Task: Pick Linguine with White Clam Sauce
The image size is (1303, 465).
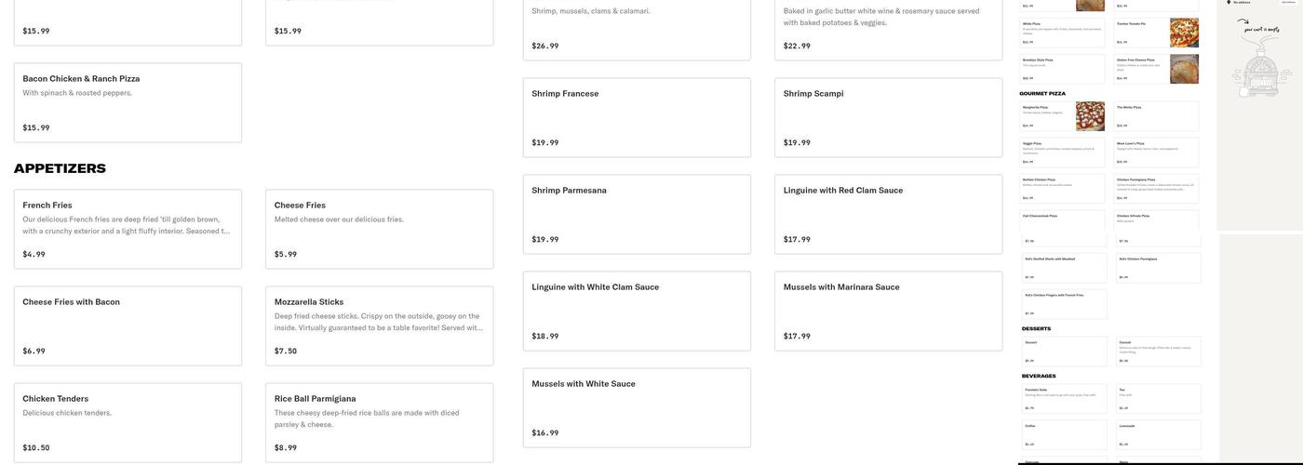Action: 637,311
